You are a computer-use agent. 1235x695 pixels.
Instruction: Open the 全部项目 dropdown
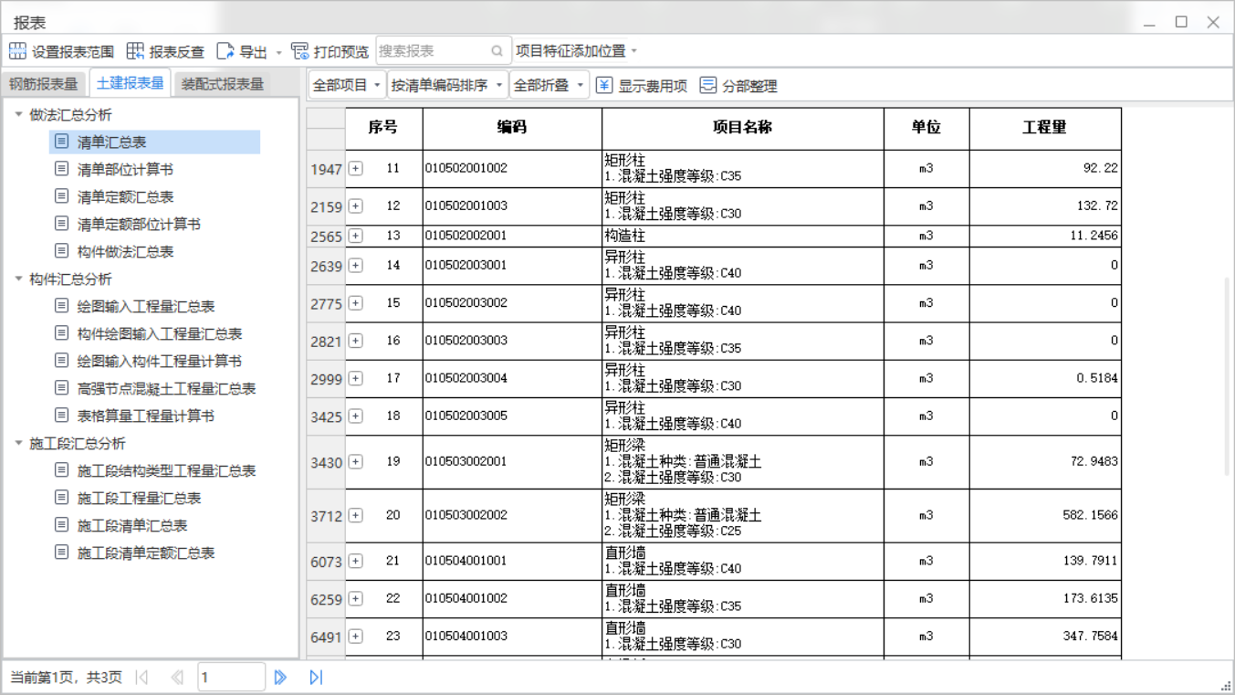coord(347,85)
